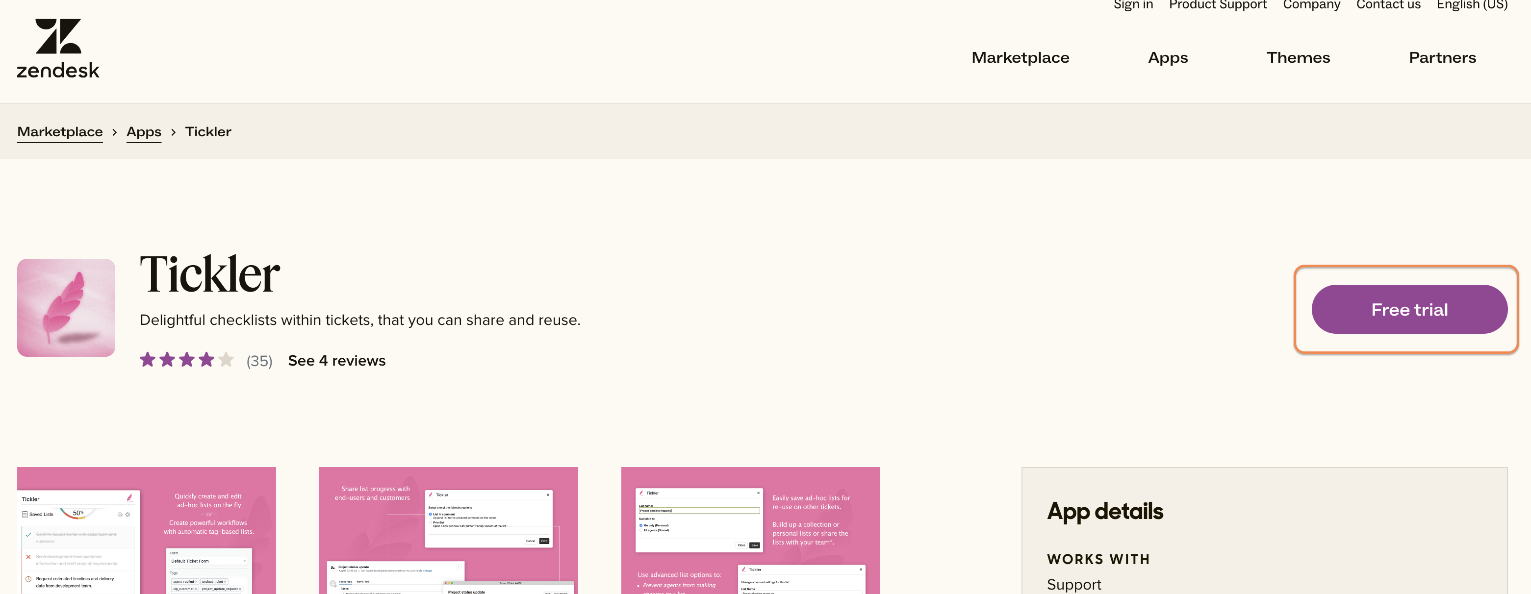
Task: Open the Company link
Action: [x=1311, y=5]
